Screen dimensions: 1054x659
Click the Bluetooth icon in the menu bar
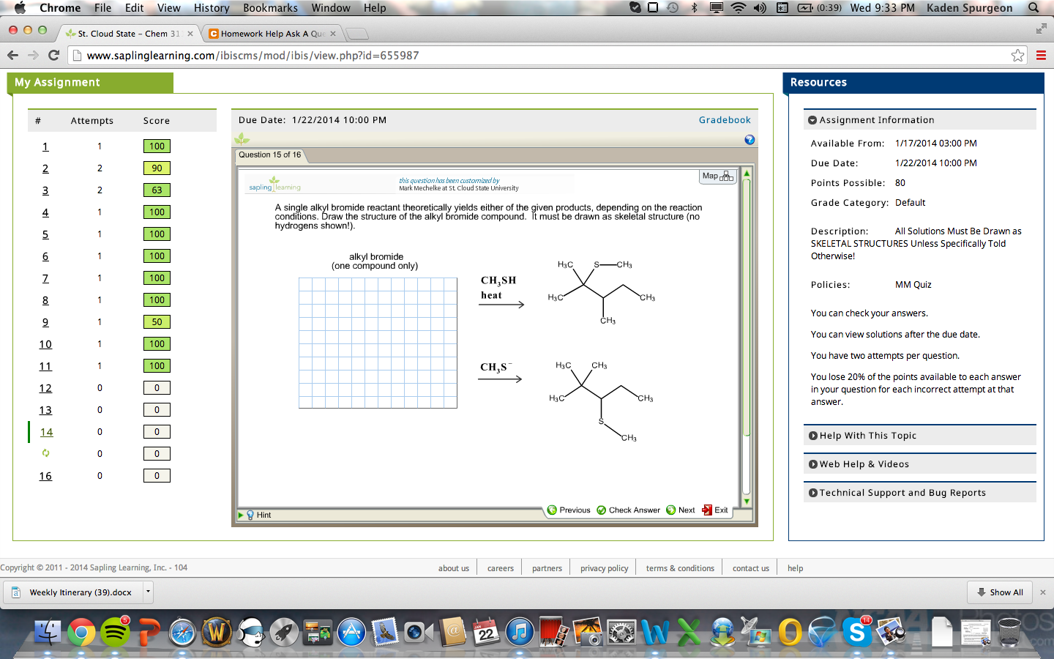point(694,8)
